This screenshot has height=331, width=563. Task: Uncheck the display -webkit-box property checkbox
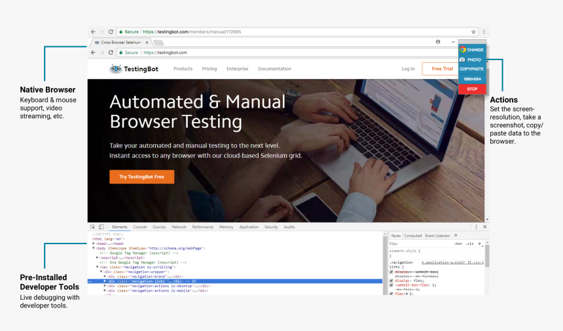click(391, 272)
